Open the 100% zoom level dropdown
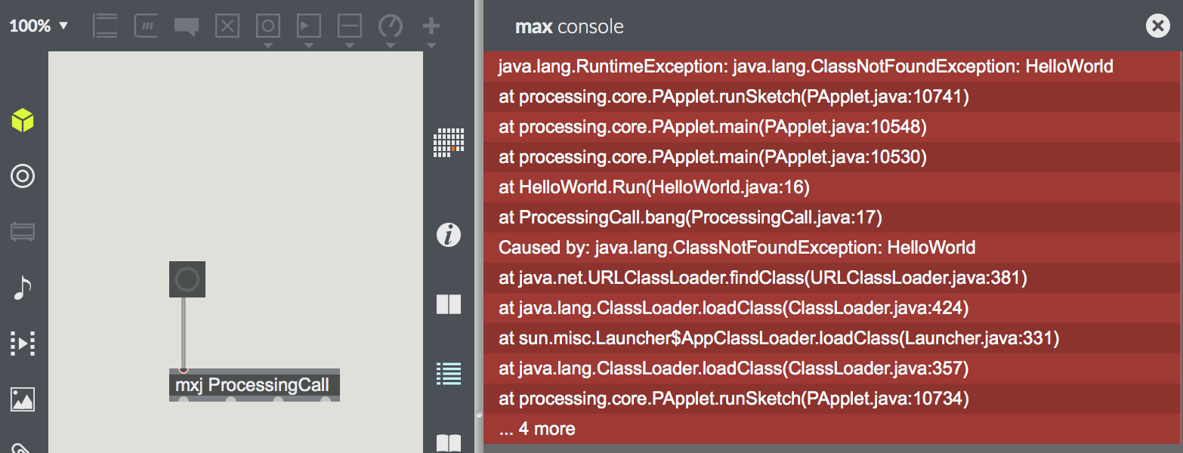 pos(39,26)
